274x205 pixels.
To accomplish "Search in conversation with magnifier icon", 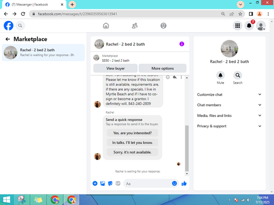I will pos(238,75).
